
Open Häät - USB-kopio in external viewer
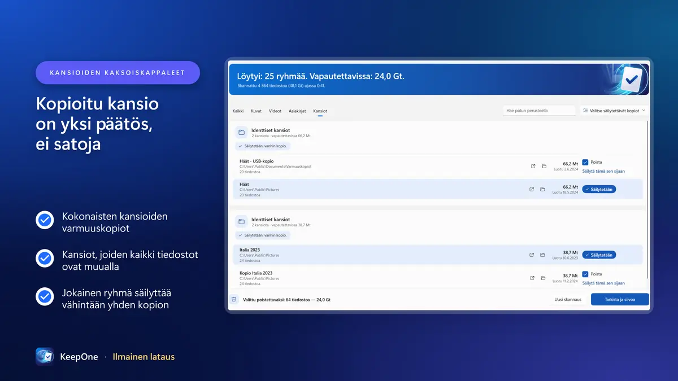(x=533, y=166)
